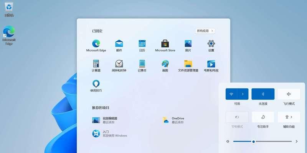Click the 推荐的项目 heading
The height and width of the screenshot is (153, 307).
(101, 108)
